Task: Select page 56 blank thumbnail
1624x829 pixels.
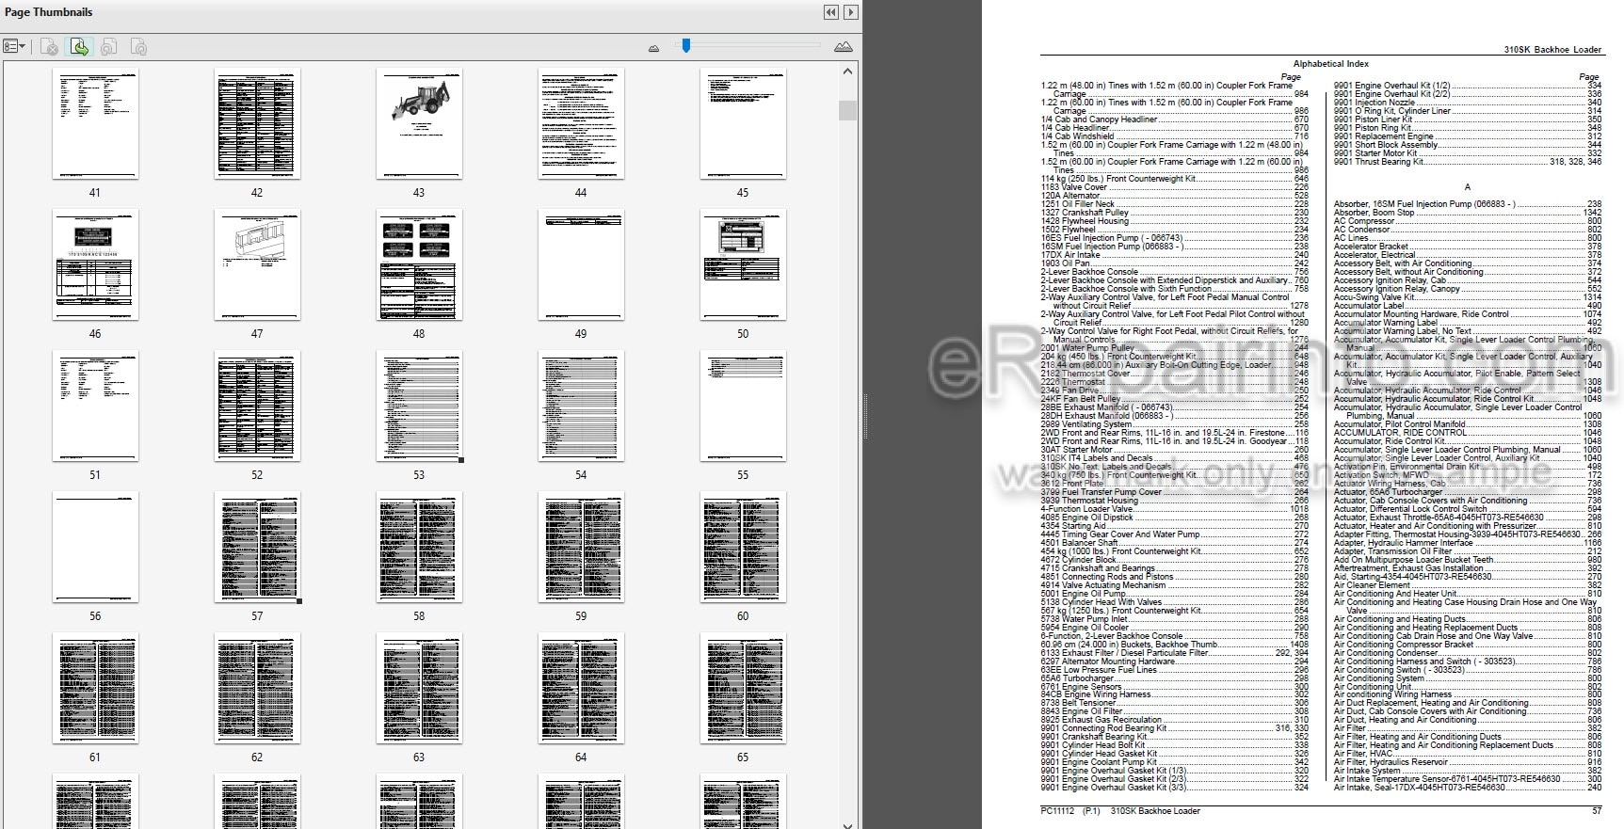Action: tap(95, 547)
